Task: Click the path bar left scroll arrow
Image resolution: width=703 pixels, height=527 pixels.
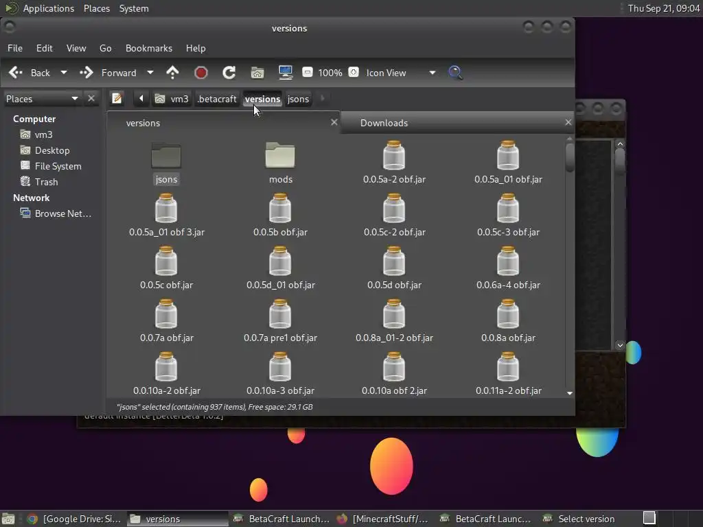Action: (x=141, y=99)
